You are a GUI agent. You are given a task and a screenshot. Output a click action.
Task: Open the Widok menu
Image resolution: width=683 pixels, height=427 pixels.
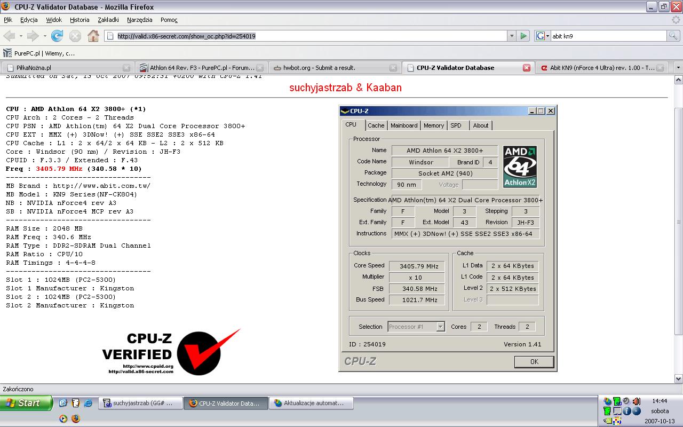point(54,20)
